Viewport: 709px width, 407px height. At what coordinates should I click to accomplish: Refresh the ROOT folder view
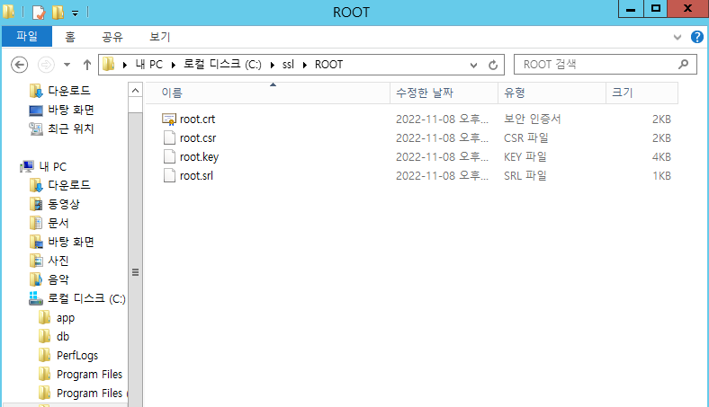tap(493, 65)
